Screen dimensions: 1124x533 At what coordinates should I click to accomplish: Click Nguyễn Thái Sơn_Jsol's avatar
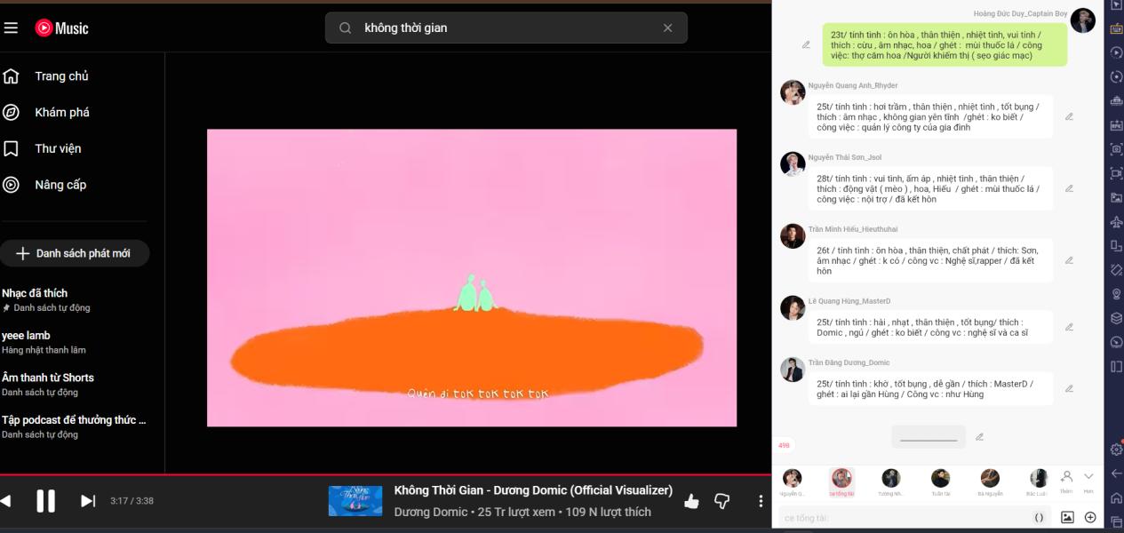pos(793,164)
